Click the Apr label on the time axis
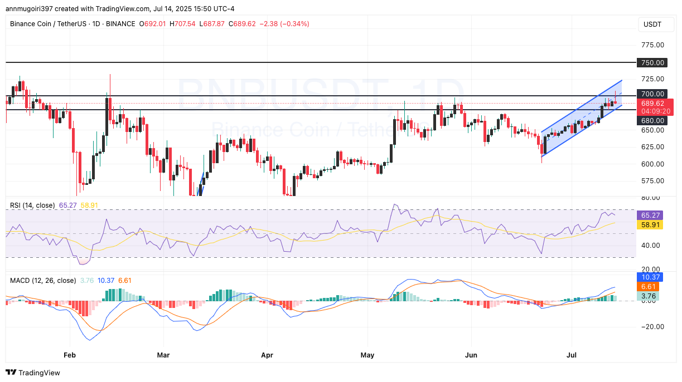Screen dimensions: 682x382 pyautogui.click(x=267, y=354)
